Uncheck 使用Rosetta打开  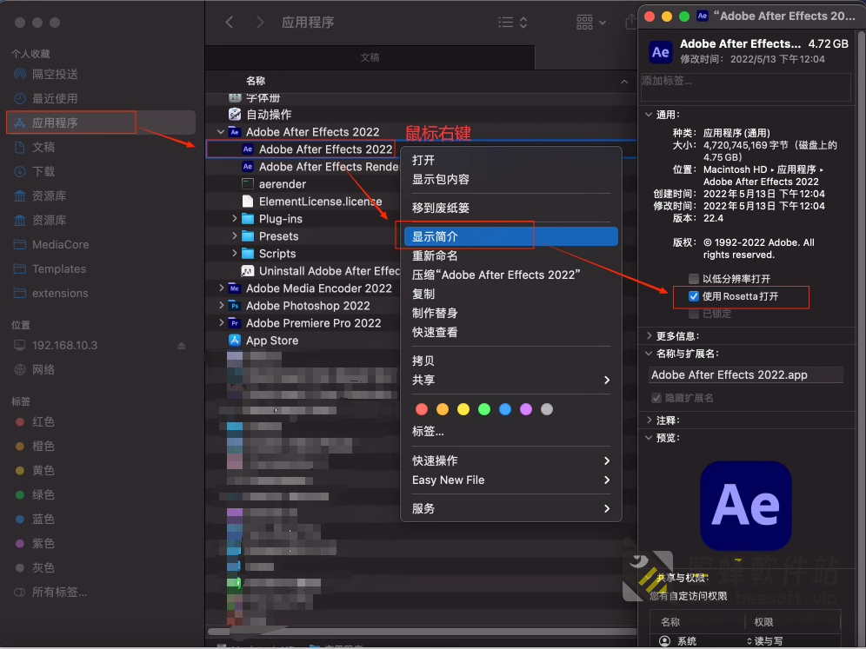click(694, 296)
